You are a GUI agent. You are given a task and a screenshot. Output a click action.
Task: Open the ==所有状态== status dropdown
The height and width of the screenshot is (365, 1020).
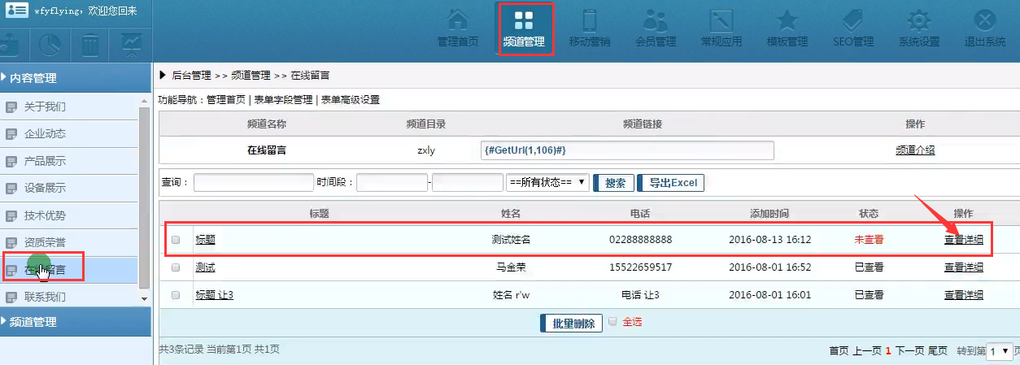click(x=547, y=183)
